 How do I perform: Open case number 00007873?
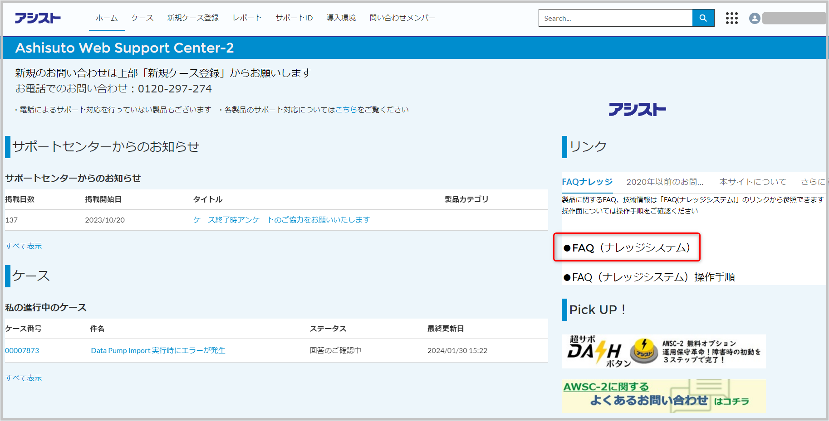[x=22, y=351]
